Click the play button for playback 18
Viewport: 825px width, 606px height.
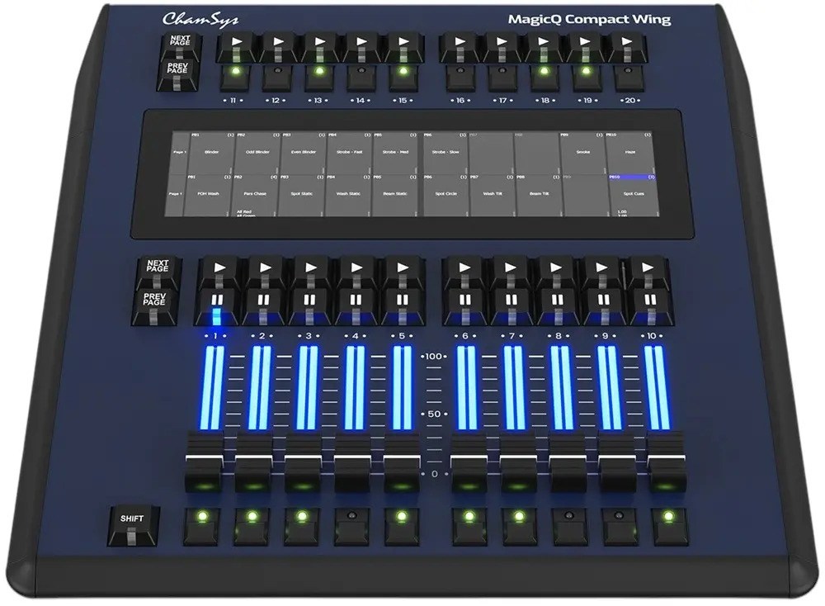[x=544, y=48]
